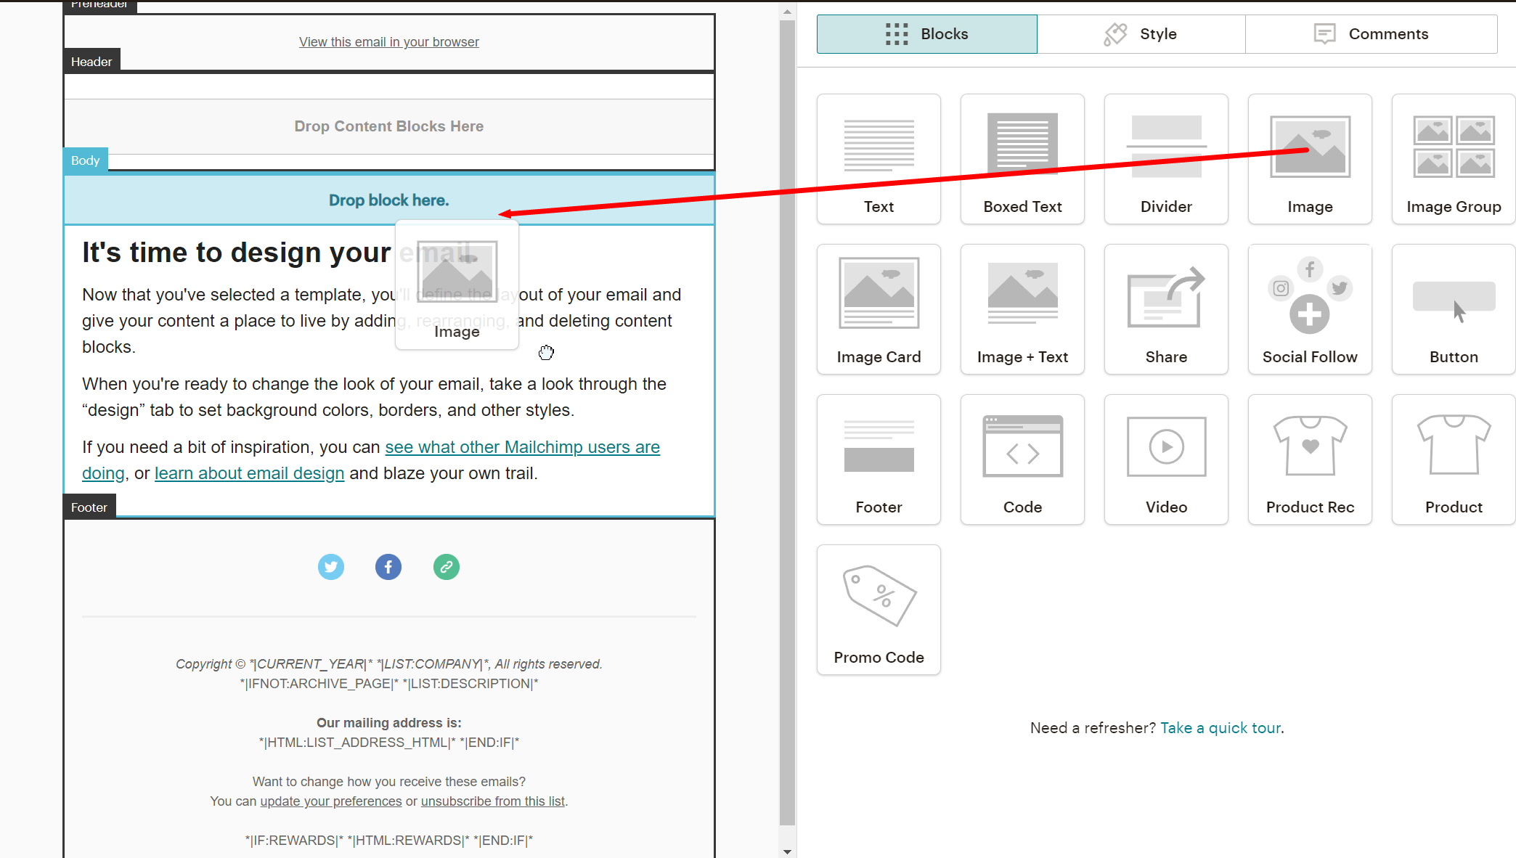
Task: Choose the Product Rec block
Action: click(1310, 459)
